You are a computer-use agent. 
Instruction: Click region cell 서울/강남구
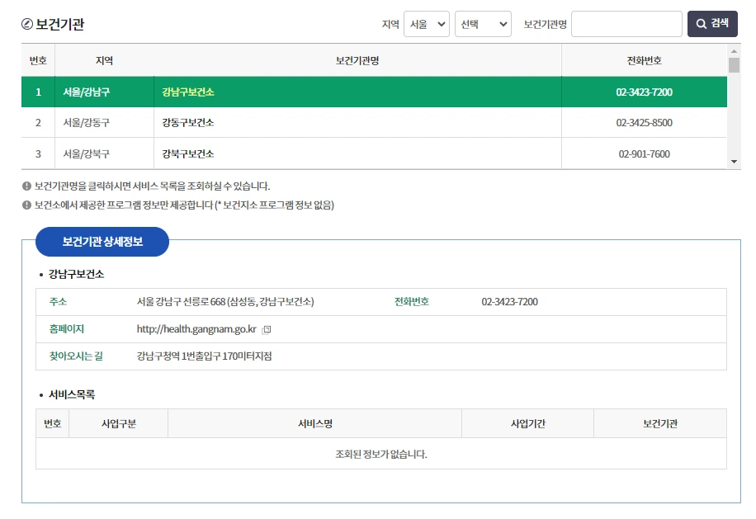[87, 92]
